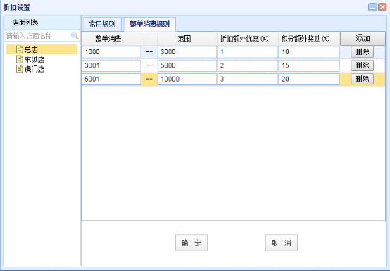Click the 整单消费 column header
390x271 pixels.
(x=111, y=39)
